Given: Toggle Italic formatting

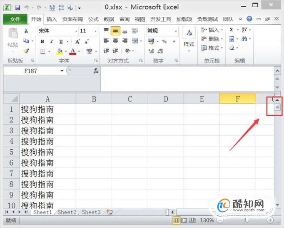Looking at the screenshot, I should 52,42.
